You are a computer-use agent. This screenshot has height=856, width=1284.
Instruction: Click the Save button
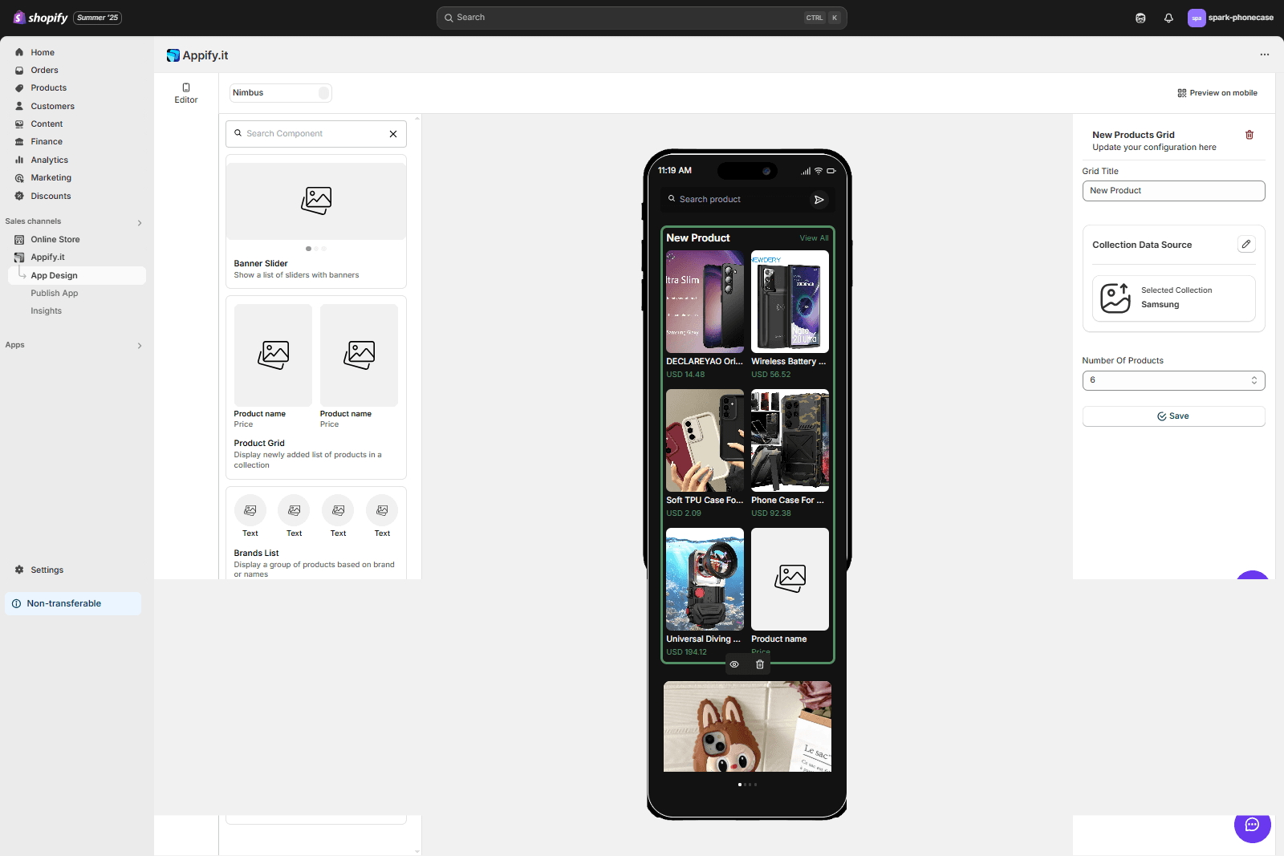[1173, 416]
